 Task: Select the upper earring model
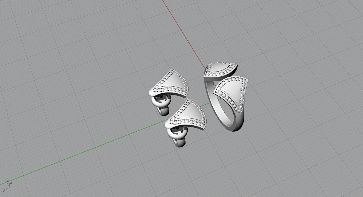coord(168,92)
